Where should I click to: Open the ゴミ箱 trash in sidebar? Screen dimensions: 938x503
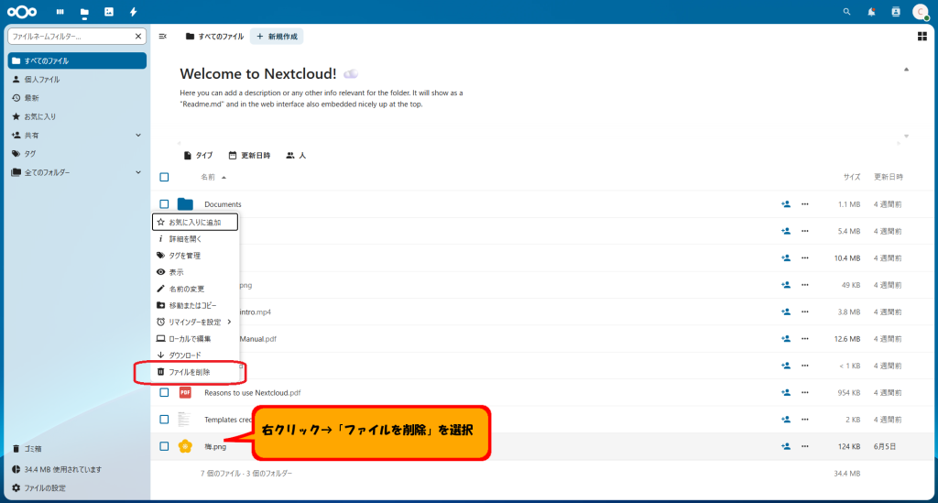tap(32, 449)
